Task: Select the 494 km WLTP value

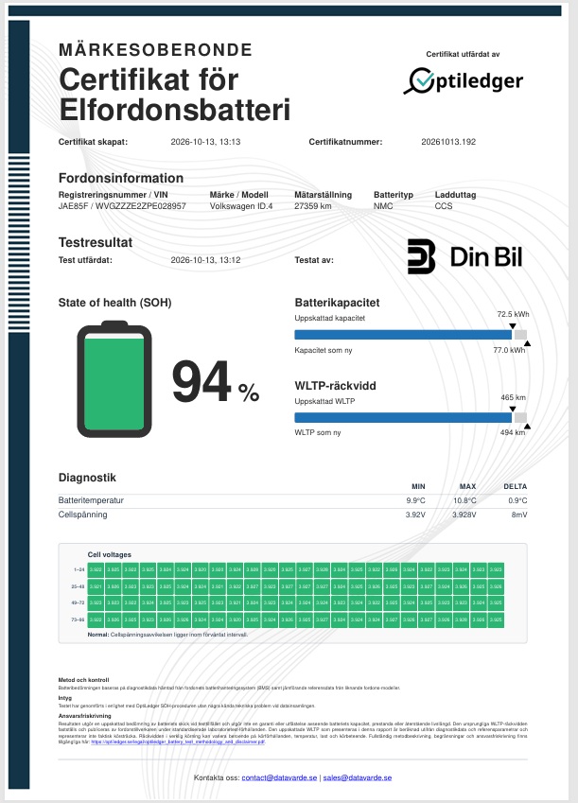Action: [x=513, y=433]
